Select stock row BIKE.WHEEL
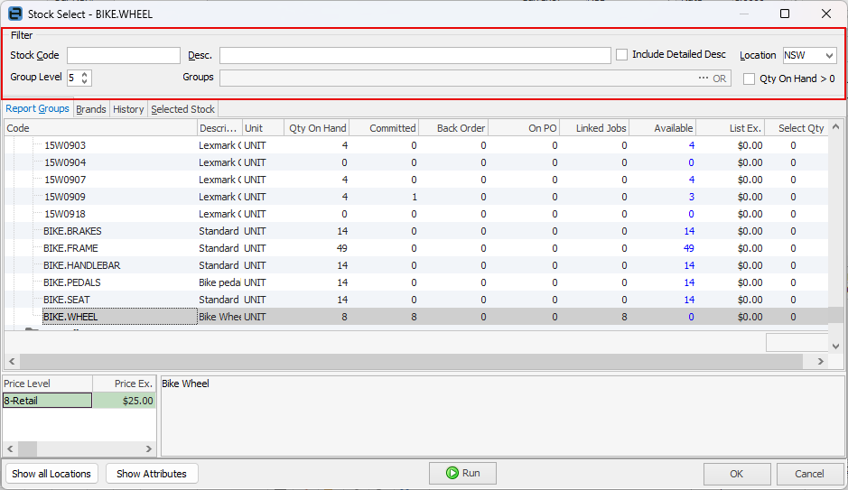Viewport: 848px width, 490px height. pos(416,317)
